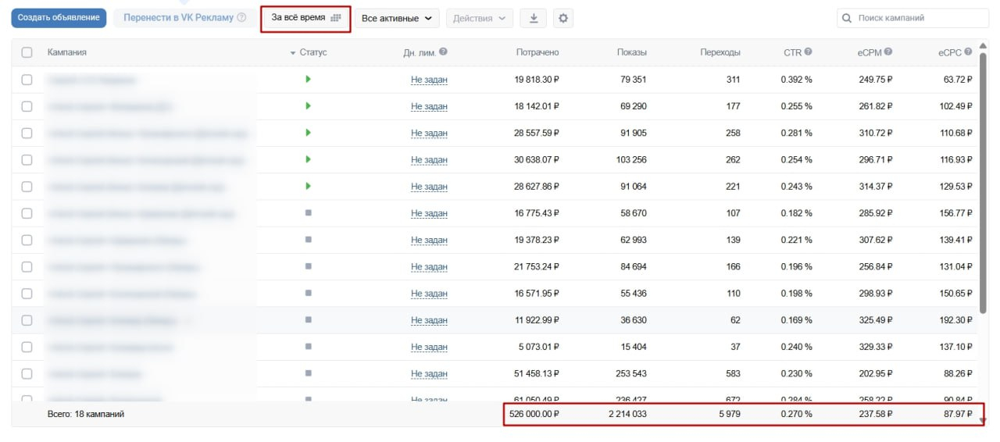Click the green running status icon for 19 818.30 ₽ campaign
The height and width of the screenshot is (442, 1000).
pyautogui.click(x=308, y=79)
